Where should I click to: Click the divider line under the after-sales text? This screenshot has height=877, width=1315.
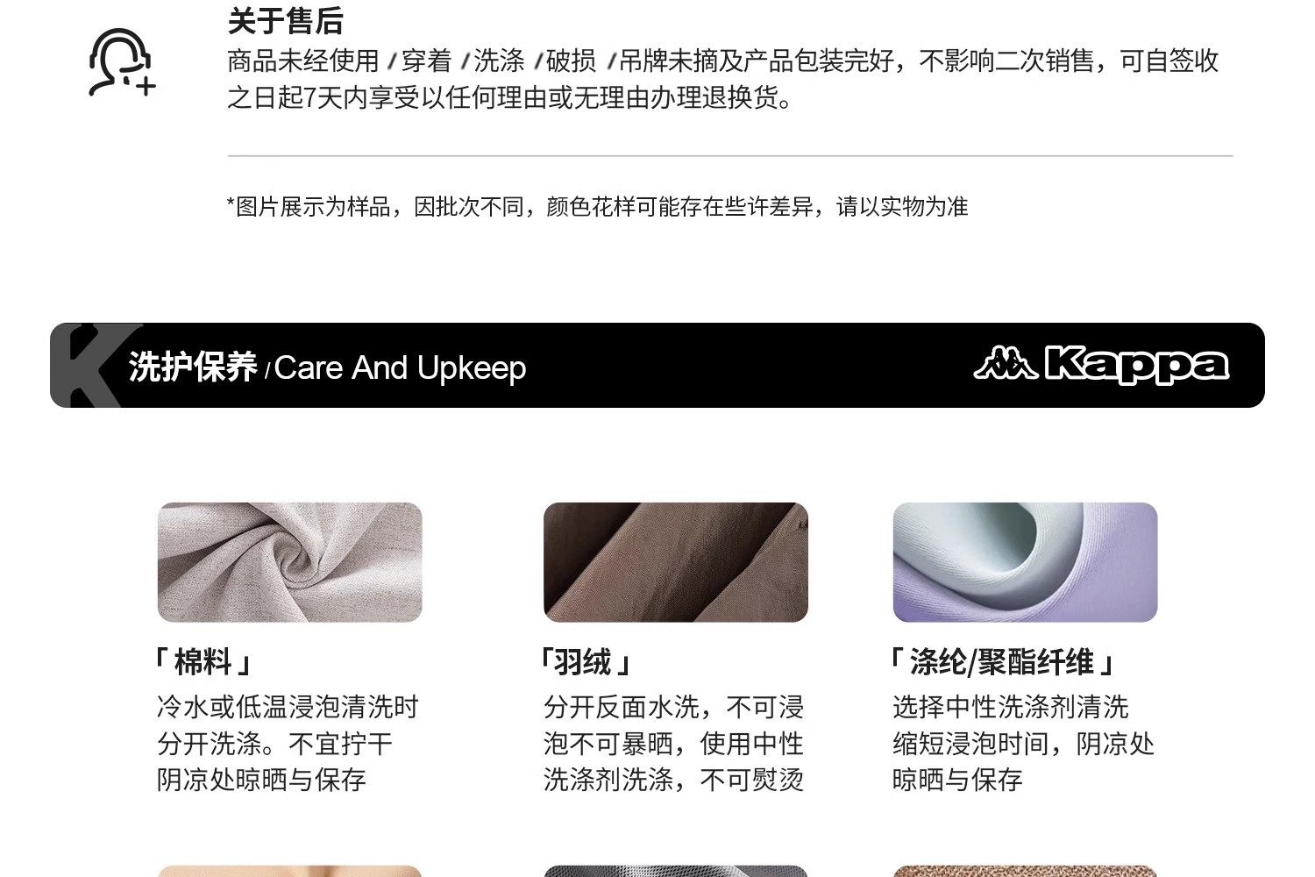click(x=730, y=156)
